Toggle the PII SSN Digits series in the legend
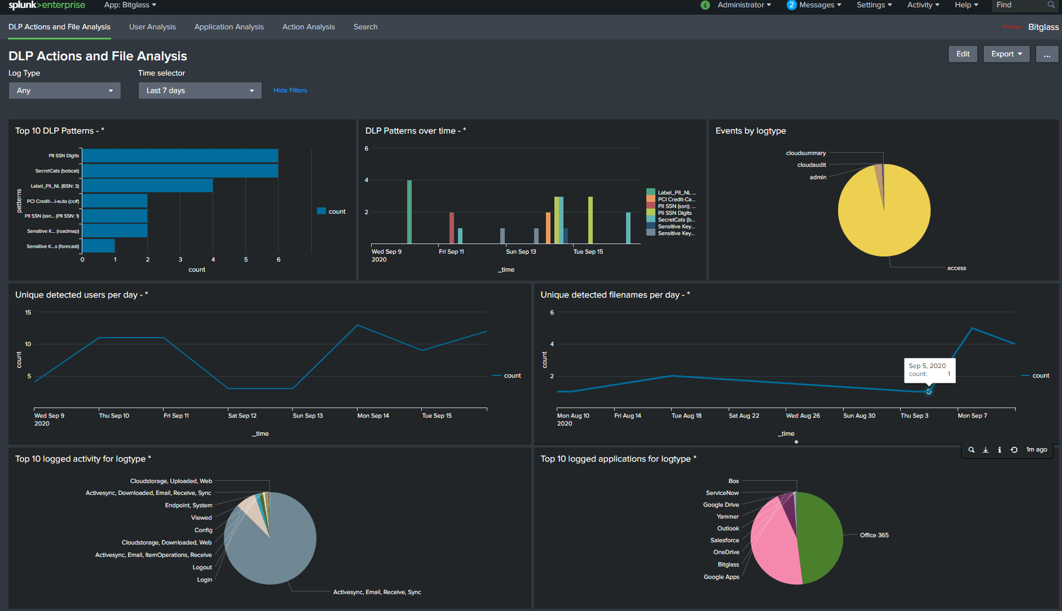Viewport: 1062px width, 611px height. 675,212
